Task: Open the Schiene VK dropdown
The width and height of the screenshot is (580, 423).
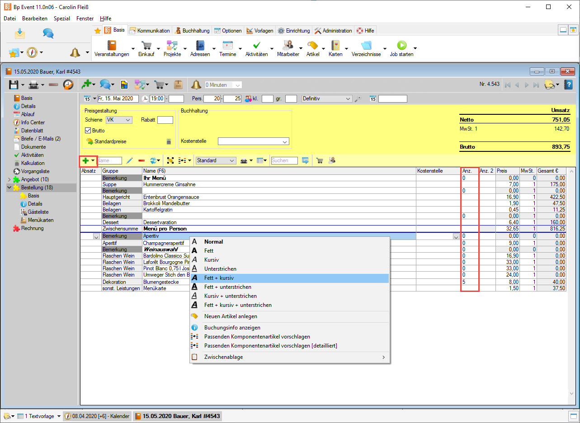Action: point(128,120)
